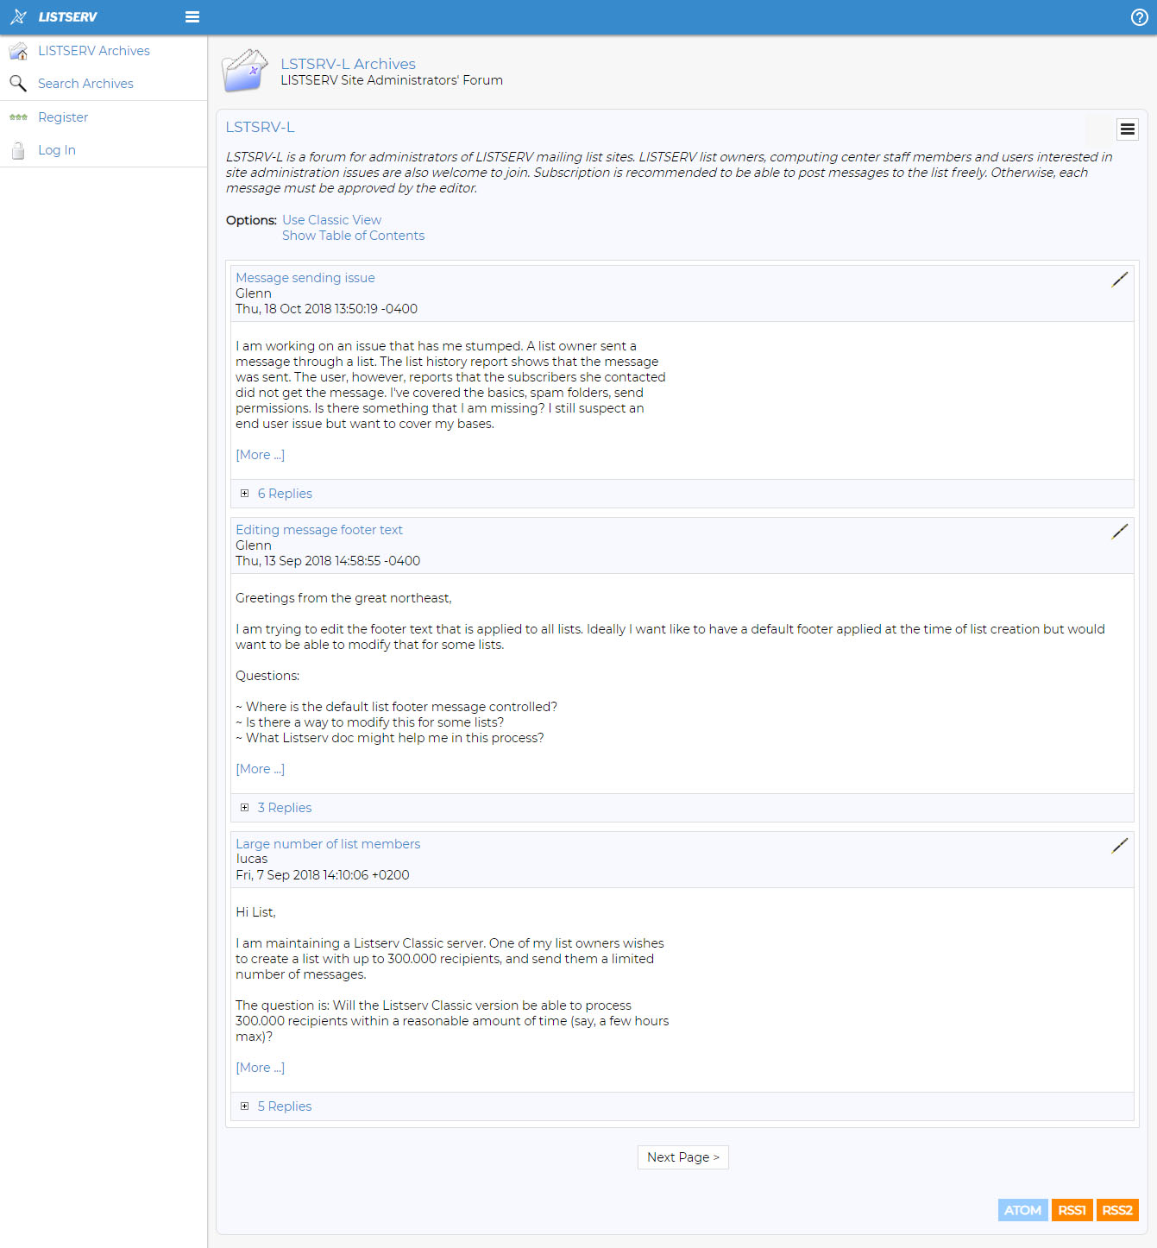The image size is (1157, 1248).
Task: Expand the 3 Replies plus icon
Action: [x=245, y=808]
